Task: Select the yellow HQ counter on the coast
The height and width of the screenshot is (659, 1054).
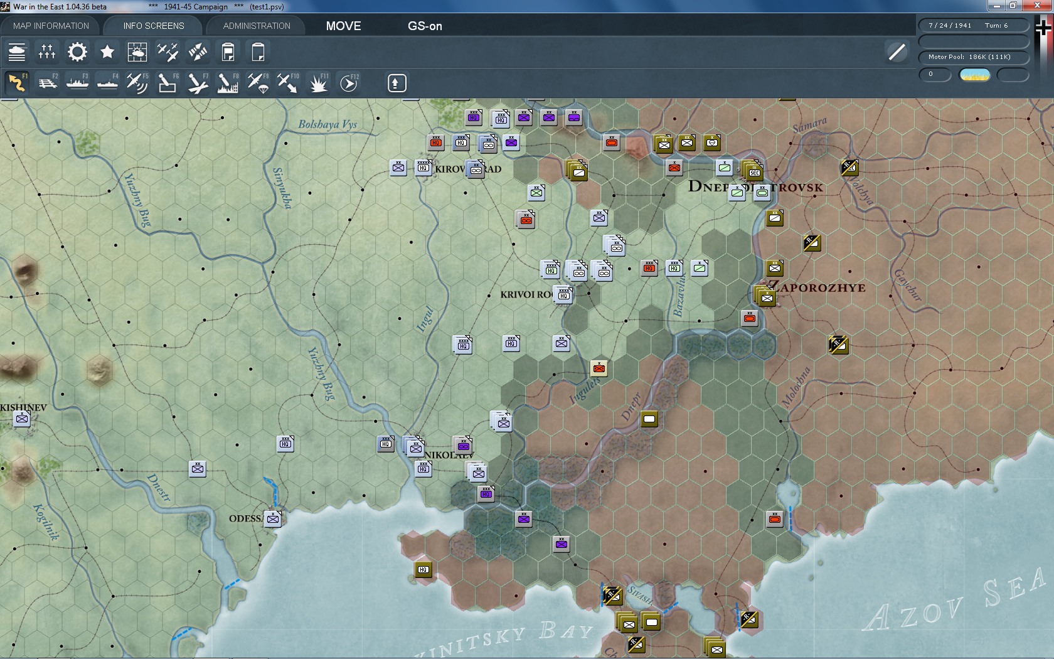Action: (423, 569)
